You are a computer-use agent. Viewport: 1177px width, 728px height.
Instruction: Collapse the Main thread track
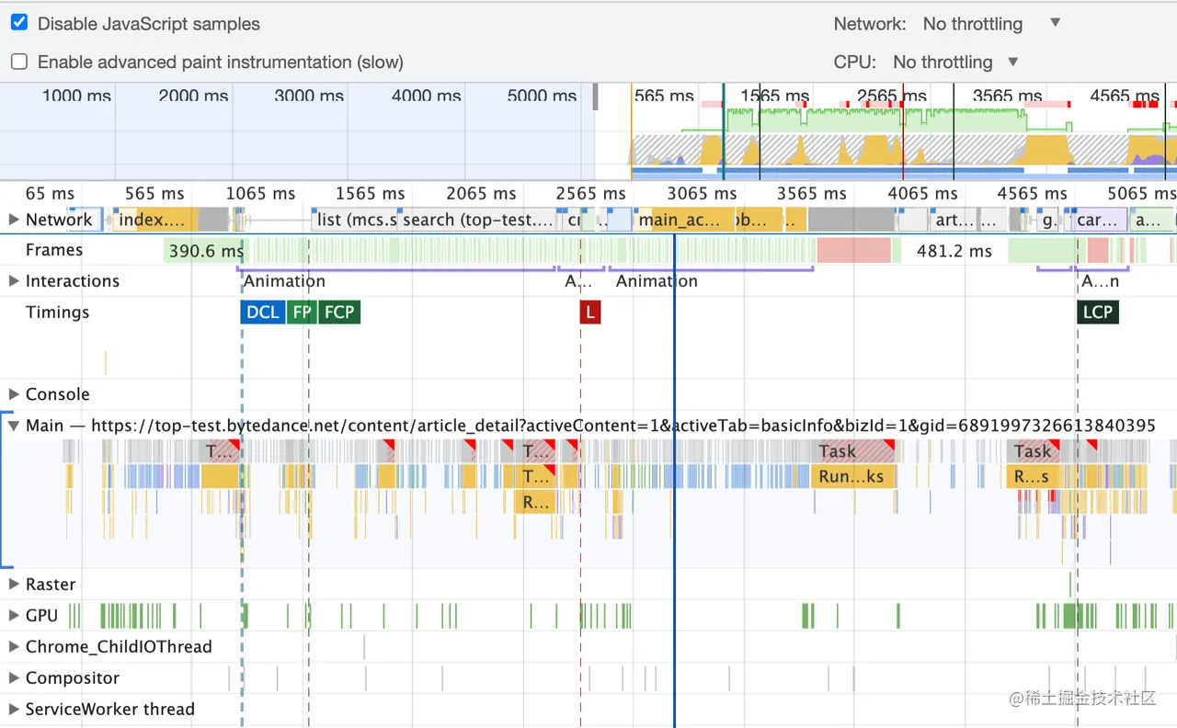(x=14, y=426)
